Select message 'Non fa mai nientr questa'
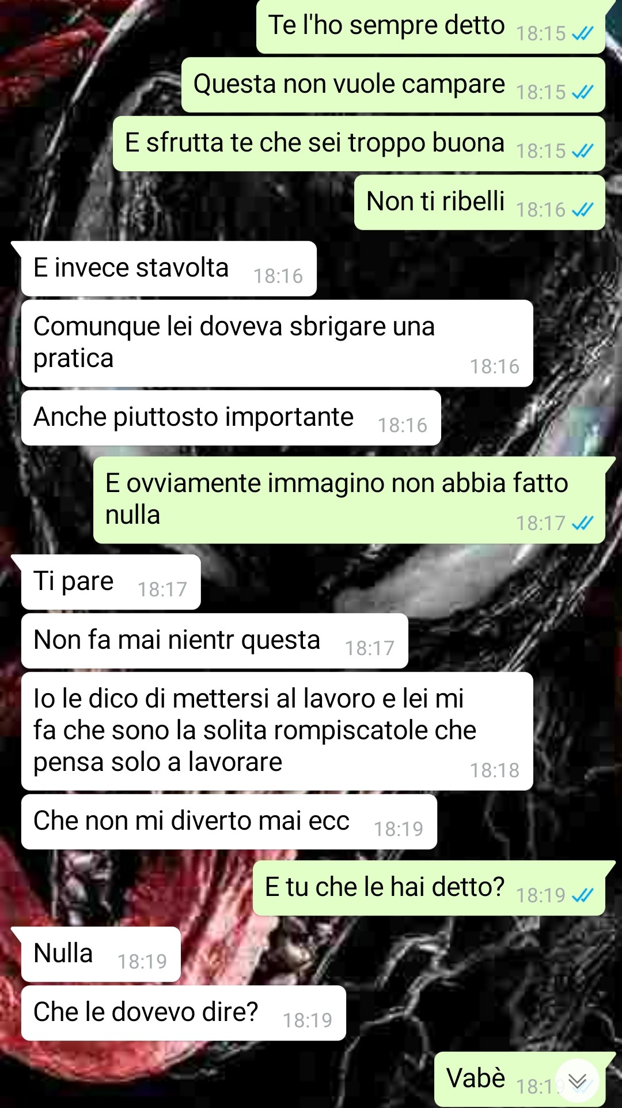 pos(214,641)
